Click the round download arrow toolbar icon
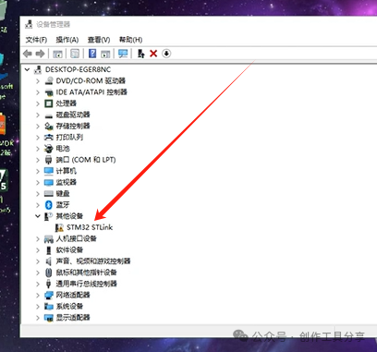Image resolution: width=377 pixels, height=352 pixels. [x=166, y=54]
